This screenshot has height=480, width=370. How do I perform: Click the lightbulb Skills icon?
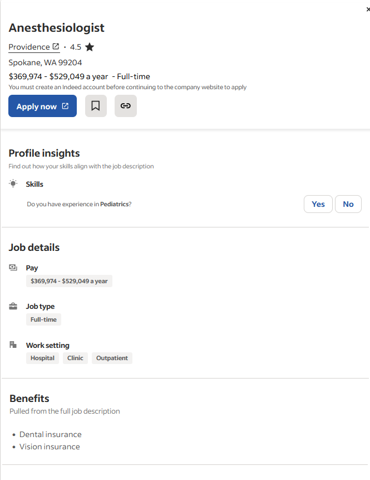point(13,183)
